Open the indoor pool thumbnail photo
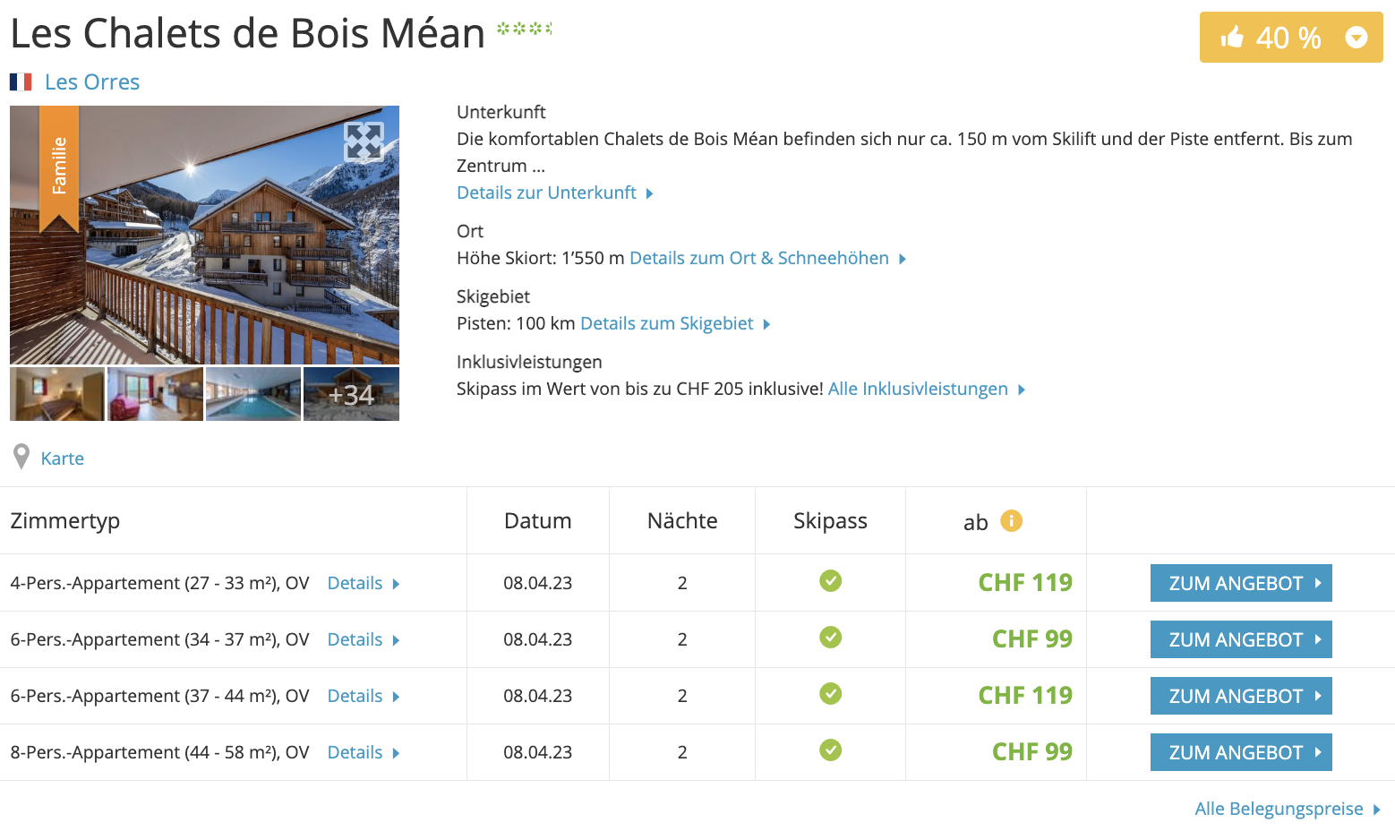The image size is (1395, 831). [253, 394]
